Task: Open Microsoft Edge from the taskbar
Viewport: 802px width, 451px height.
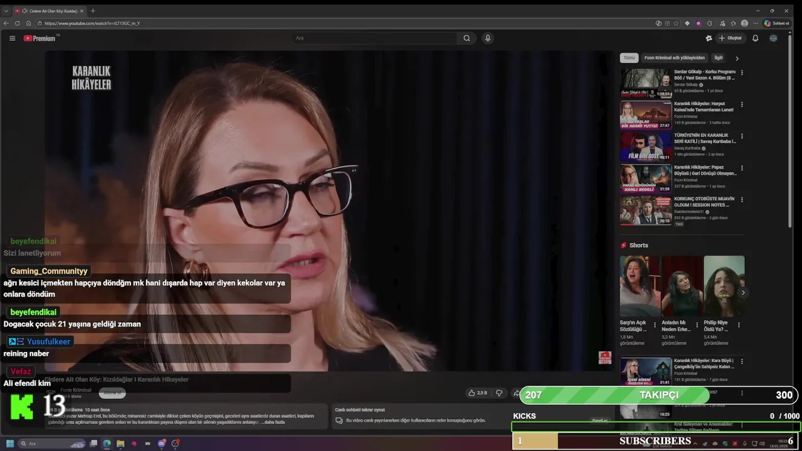Action: tap(107, 443)
